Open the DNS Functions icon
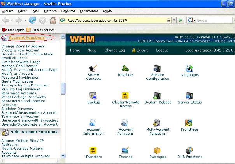 coord(189,150)
